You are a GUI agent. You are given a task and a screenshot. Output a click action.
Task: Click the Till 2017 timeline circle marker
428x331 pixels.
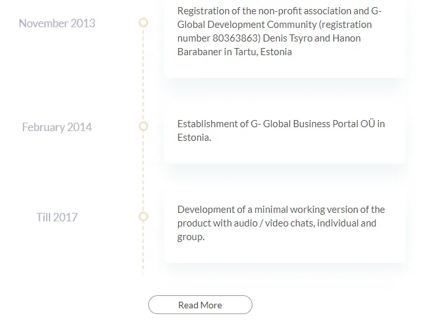click(x=143, y=217)
